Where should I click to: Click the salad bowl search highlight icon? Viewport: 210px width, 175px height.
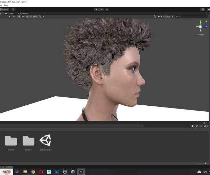click(6, 171)
